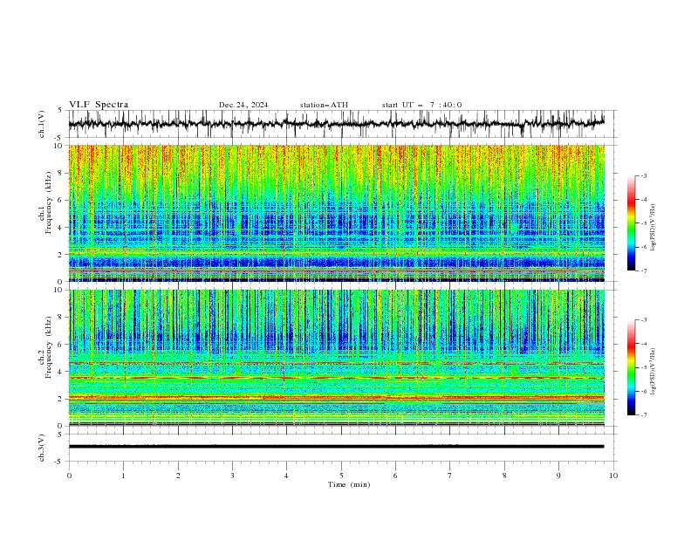Click the "-7" tick on ch.1 color bar
691x534 pixels.
(x=644, y=270)
